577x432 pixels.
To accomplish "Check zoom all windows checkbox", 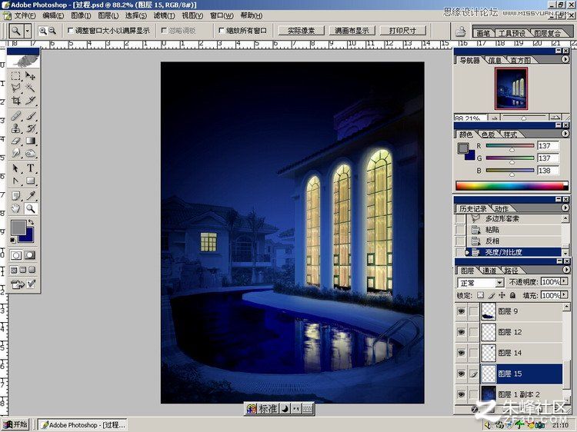I will pyautogui.click(x=221, y=31).
